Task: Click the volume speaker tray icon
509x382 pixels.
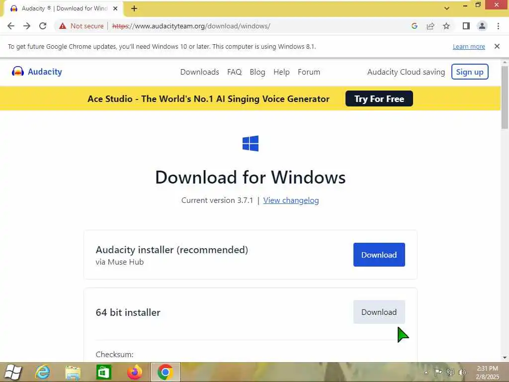Action: pyautogui.click(x=462, y=372)
